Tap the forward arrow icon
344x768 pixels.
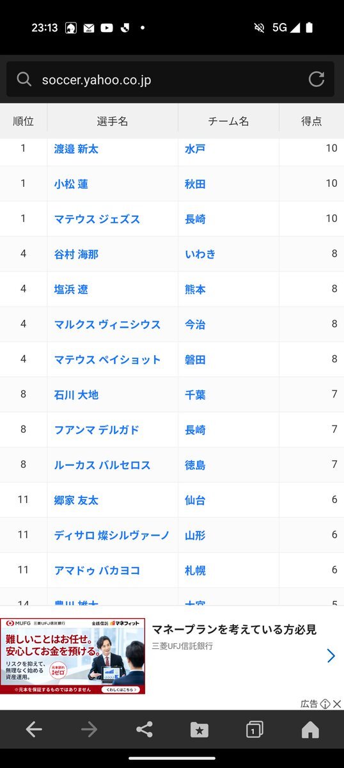[90, 730]
